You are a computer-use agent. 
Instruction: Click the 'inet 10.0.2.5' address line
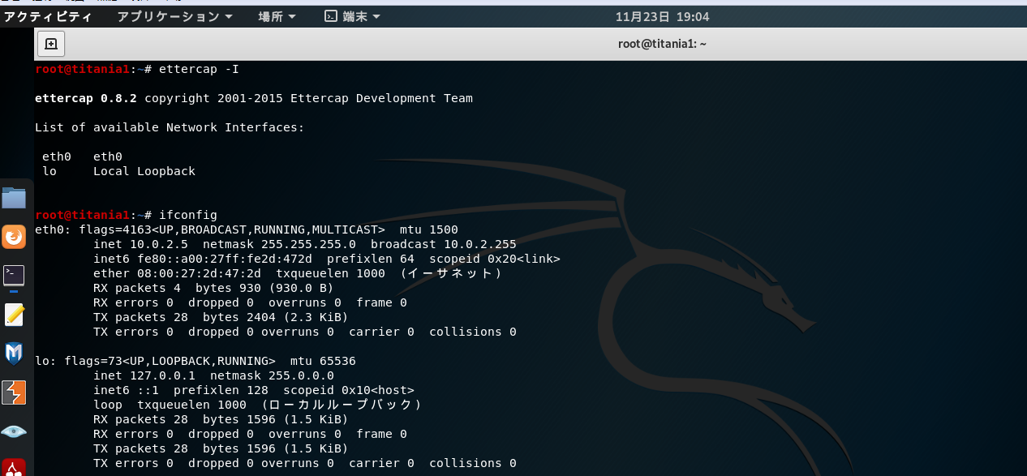(305, 244)
